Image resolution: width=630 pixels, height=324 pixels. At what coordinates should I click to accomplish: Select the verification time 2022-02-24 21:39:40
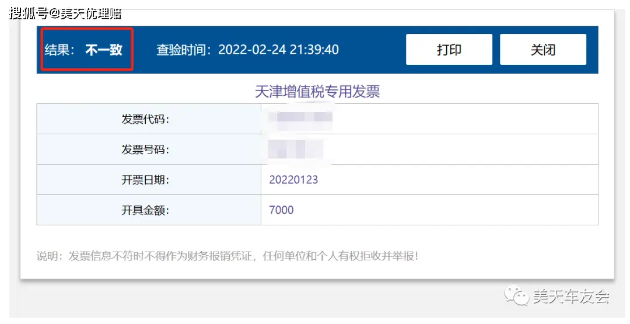[x=278, y=50]
